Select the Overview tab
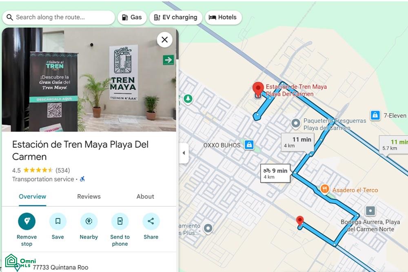The width and height of the screenshot is (408, 272). point(32,197)
